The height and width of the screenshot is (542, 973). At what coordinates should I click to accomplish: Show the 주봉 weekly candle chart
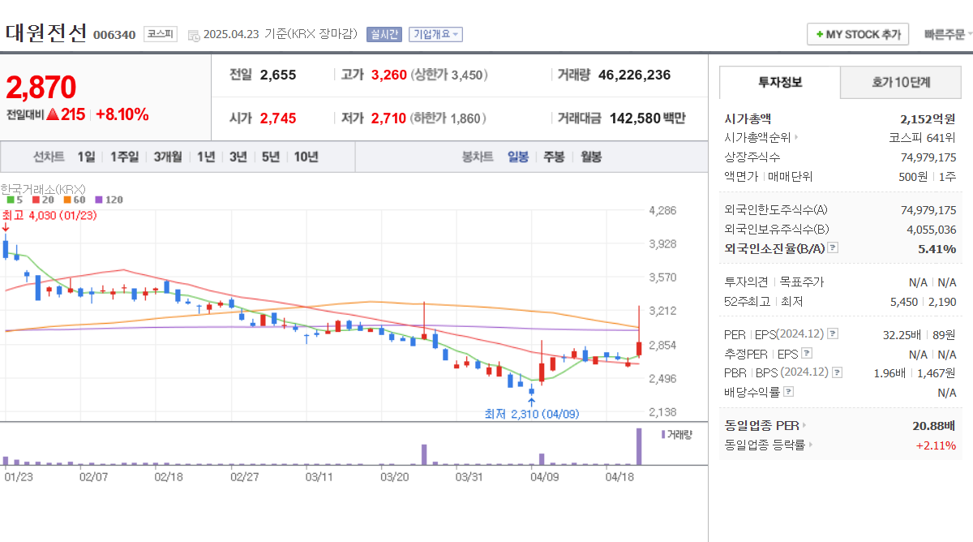point(554,157)
